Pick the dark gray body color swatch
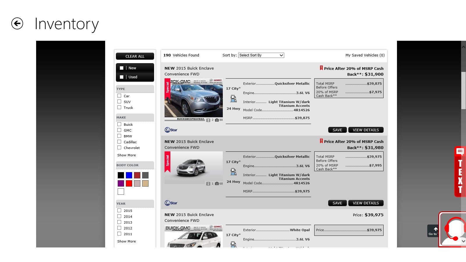The width and height of the screenshot is (466, 262). tap(145, 175)
